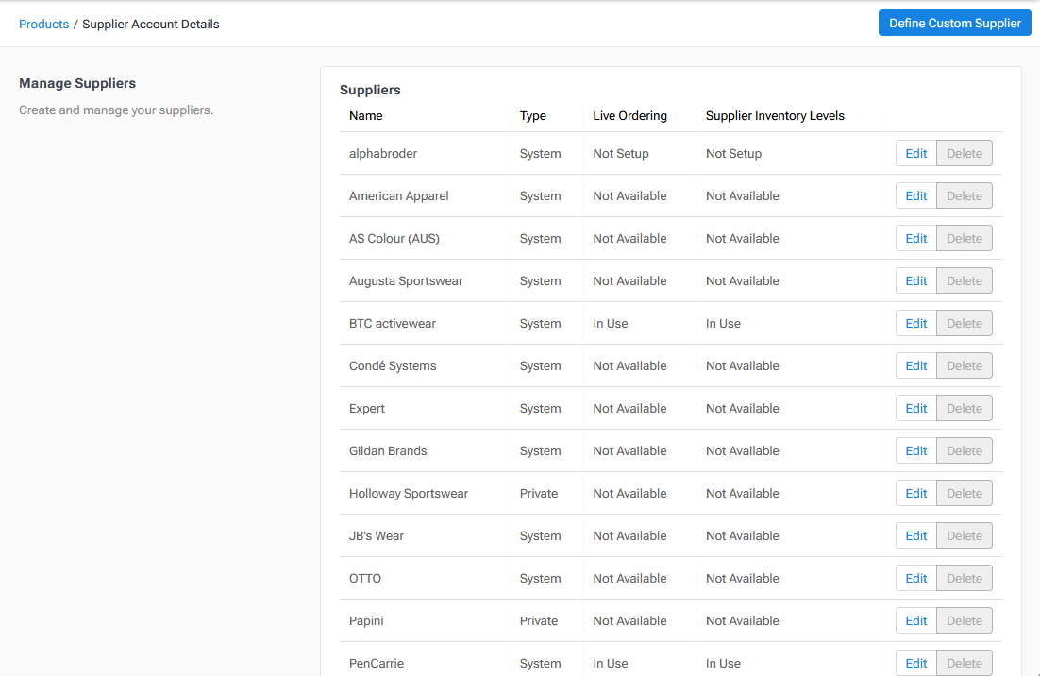The height and width of the screenshot is (676, 1040).
Task: Open the Supplier Account Details breadcrumb
Action: (150, 24)
